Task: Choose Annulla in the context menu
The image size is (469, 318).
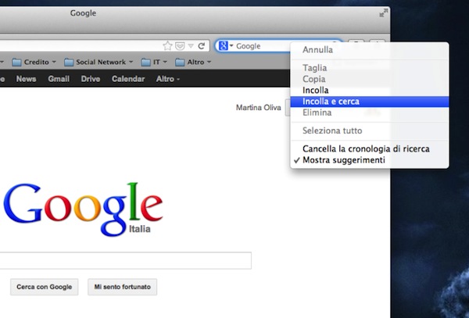Action: (x=370, y=49)
